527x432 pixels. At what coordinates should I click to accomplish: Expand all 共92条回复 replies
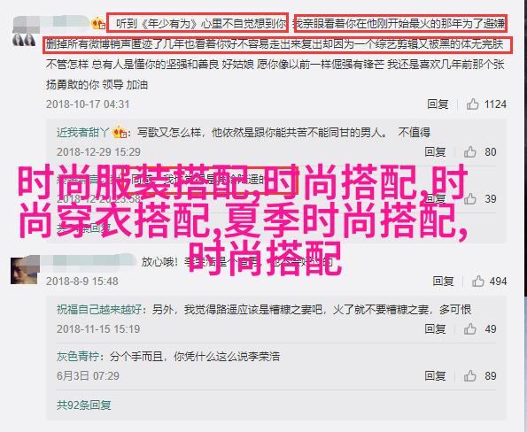point(83,405)
